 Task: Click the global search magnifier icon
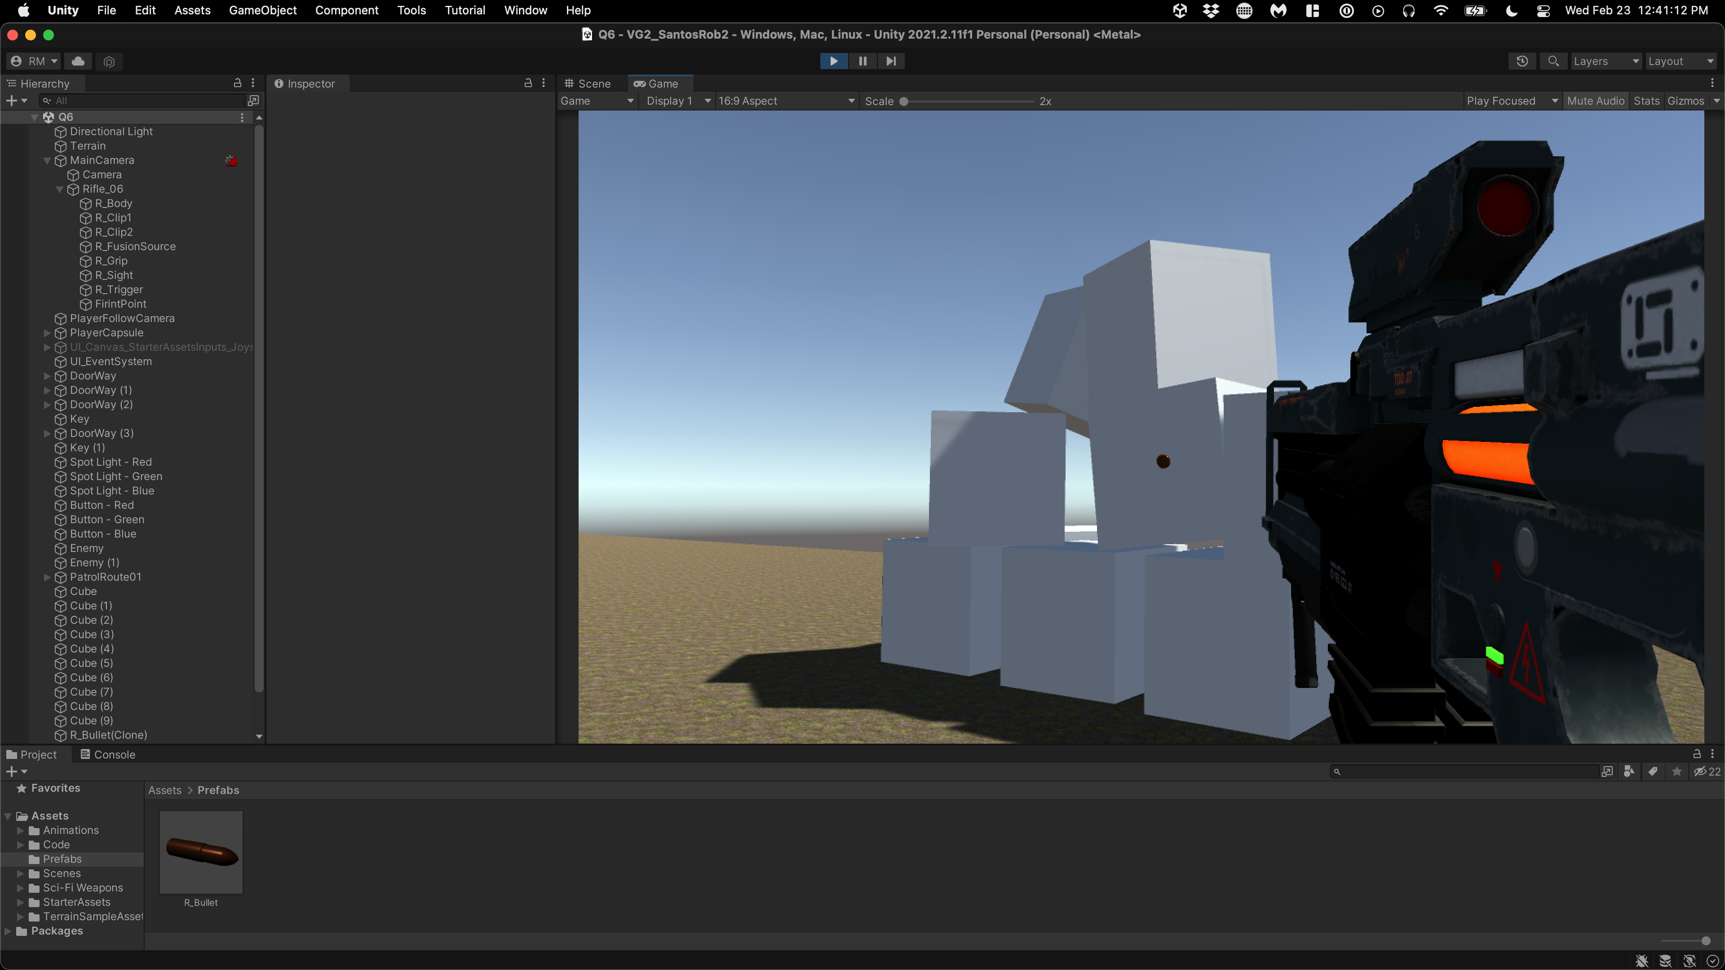(x=1553, y=61)
